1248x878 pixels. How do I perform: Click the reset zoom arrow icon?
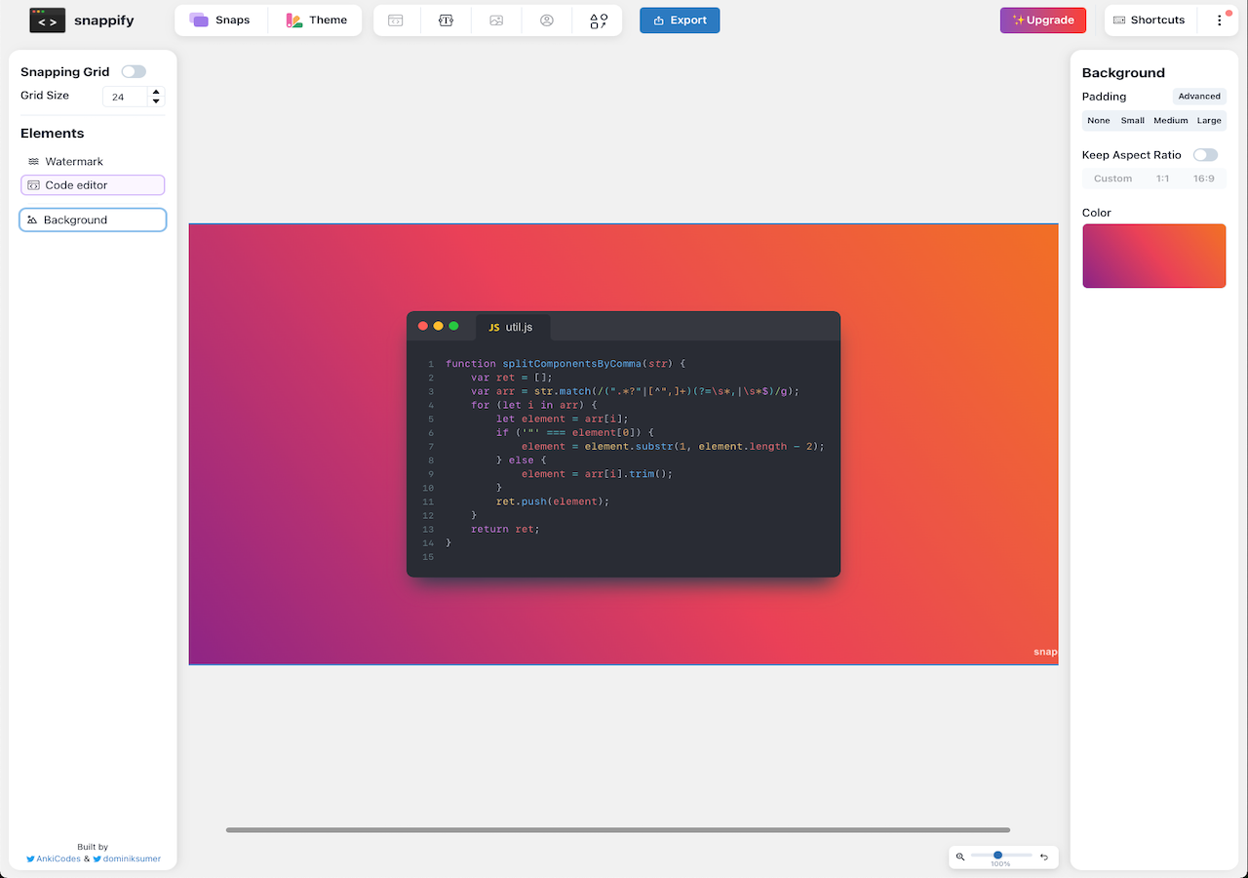click(x=1044, y=857)
